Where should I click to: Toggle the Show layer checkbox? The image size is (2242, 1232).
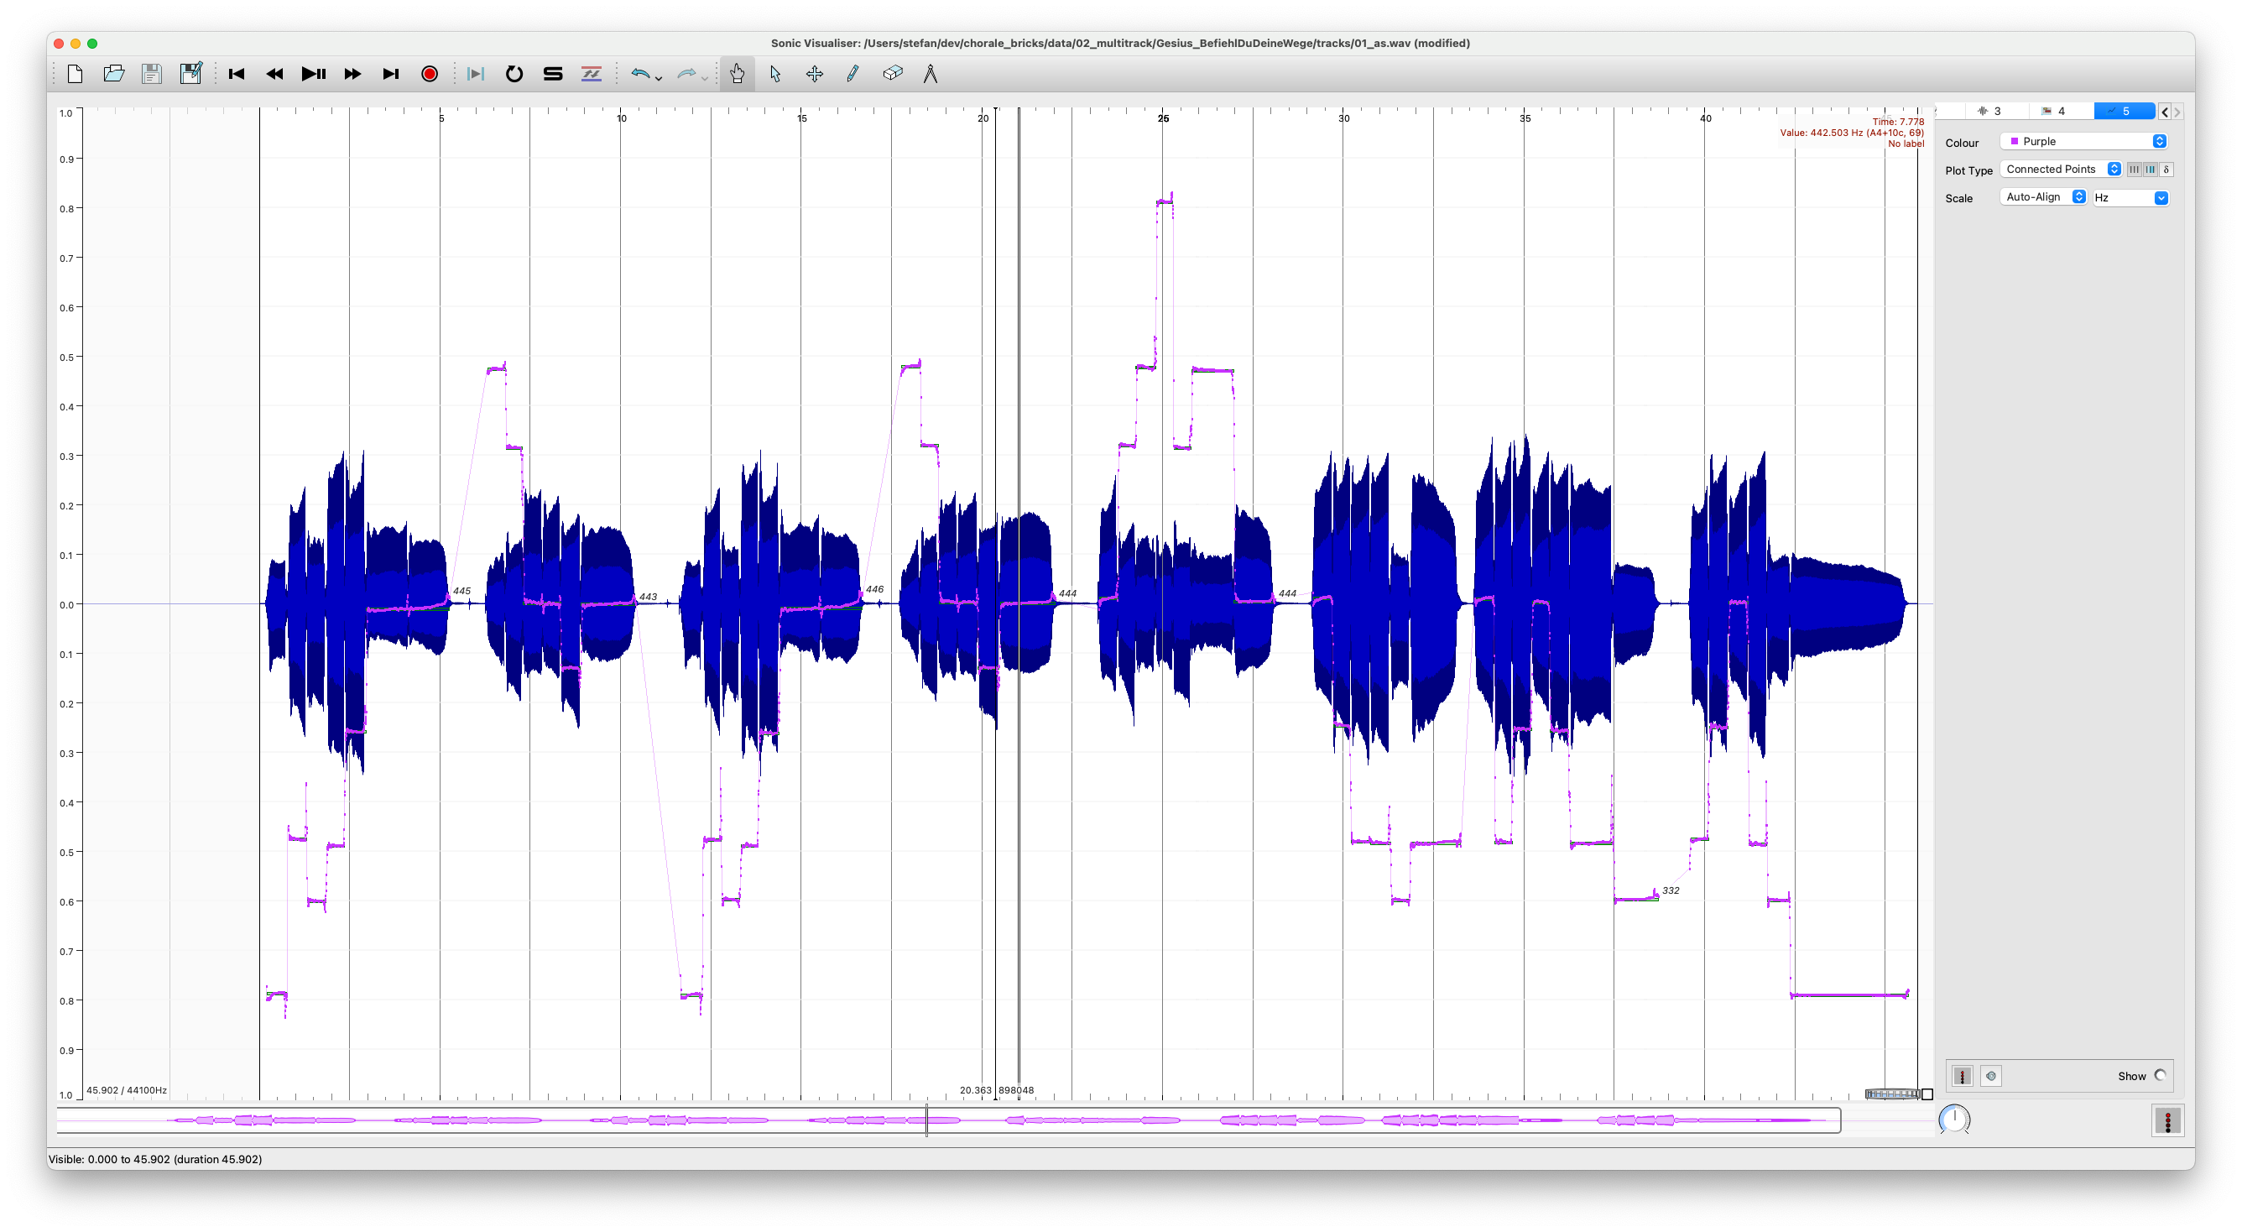pos(2159,1075)
